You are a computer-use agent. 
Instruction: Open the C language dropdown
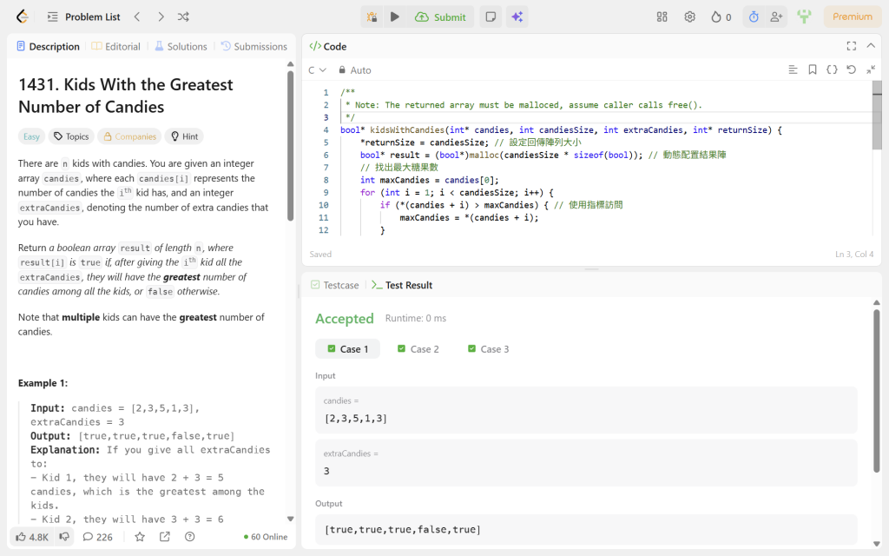click(317, 70)
